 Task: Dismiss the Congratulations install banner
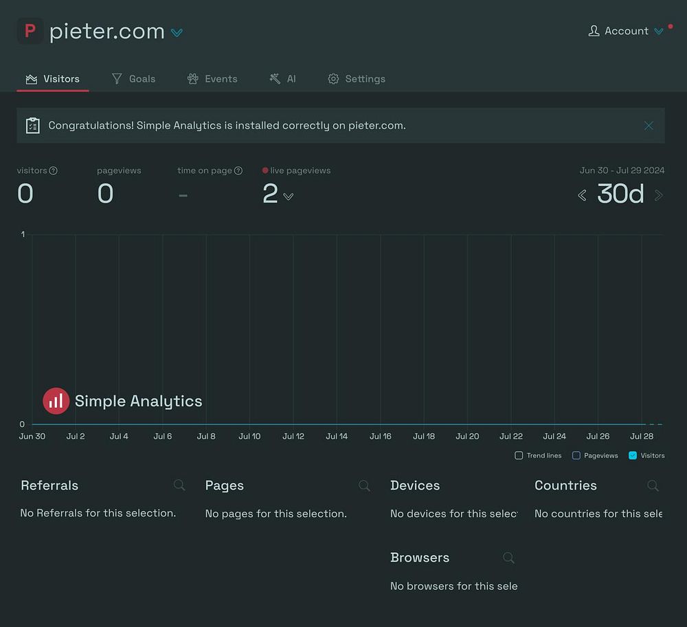coord(649,126)
